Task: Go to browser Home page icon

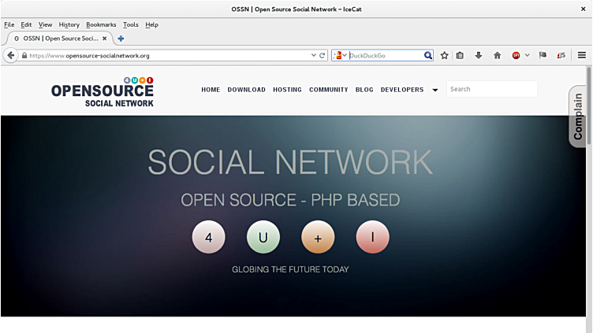Action: pos(498,55)
